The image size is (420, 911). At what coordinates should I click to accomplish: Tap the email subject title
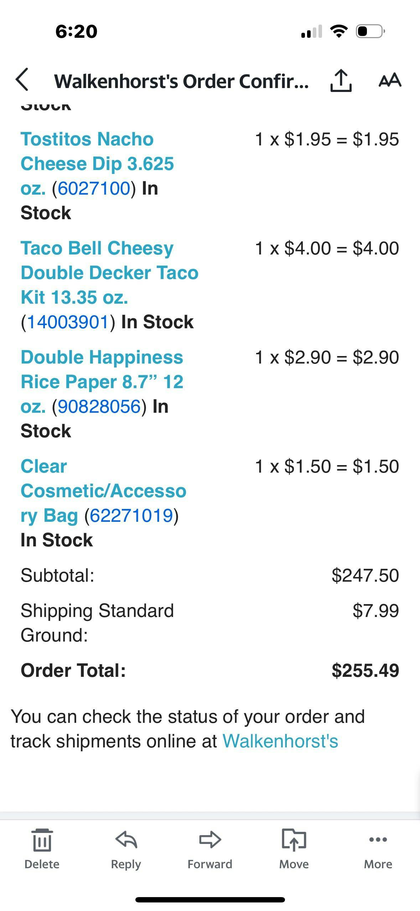pos(181,81)
